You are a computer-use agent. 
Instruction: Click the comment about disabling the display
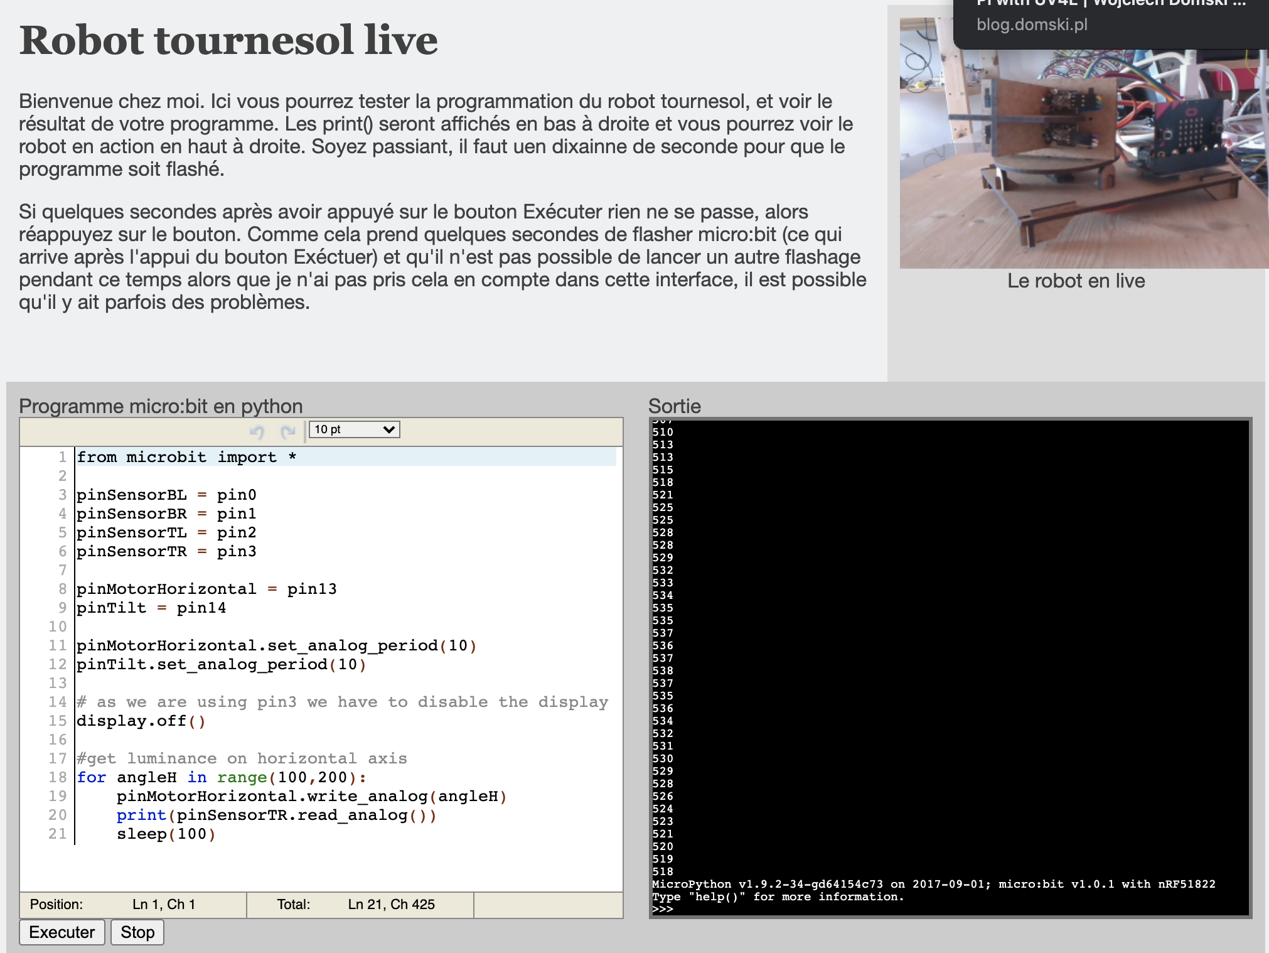click(x=342, y=702)
